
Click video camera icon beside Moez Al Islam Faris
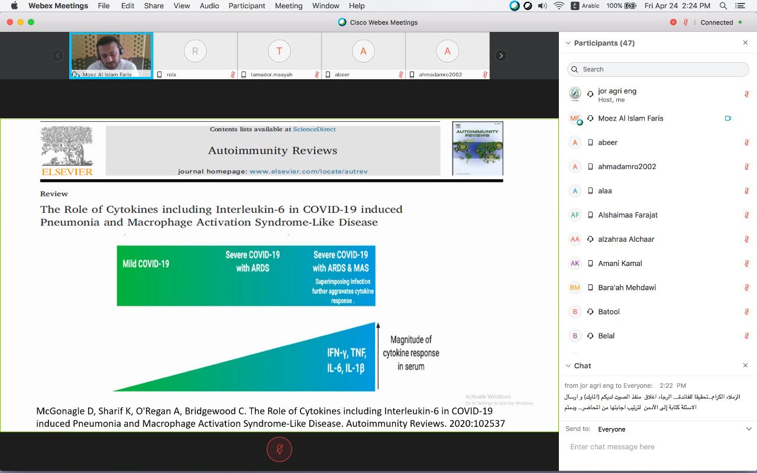pos(728,118)
